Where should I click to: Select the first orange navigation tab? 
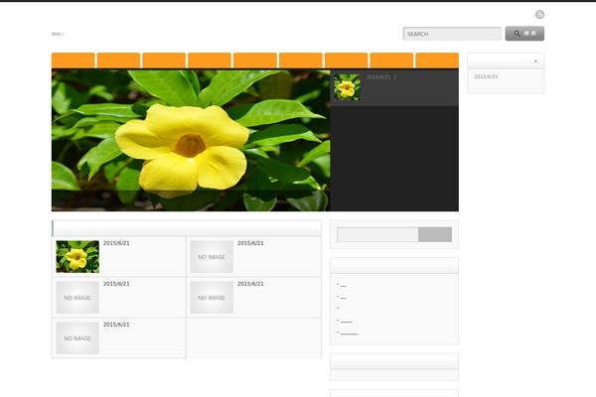tap(74, 61)
